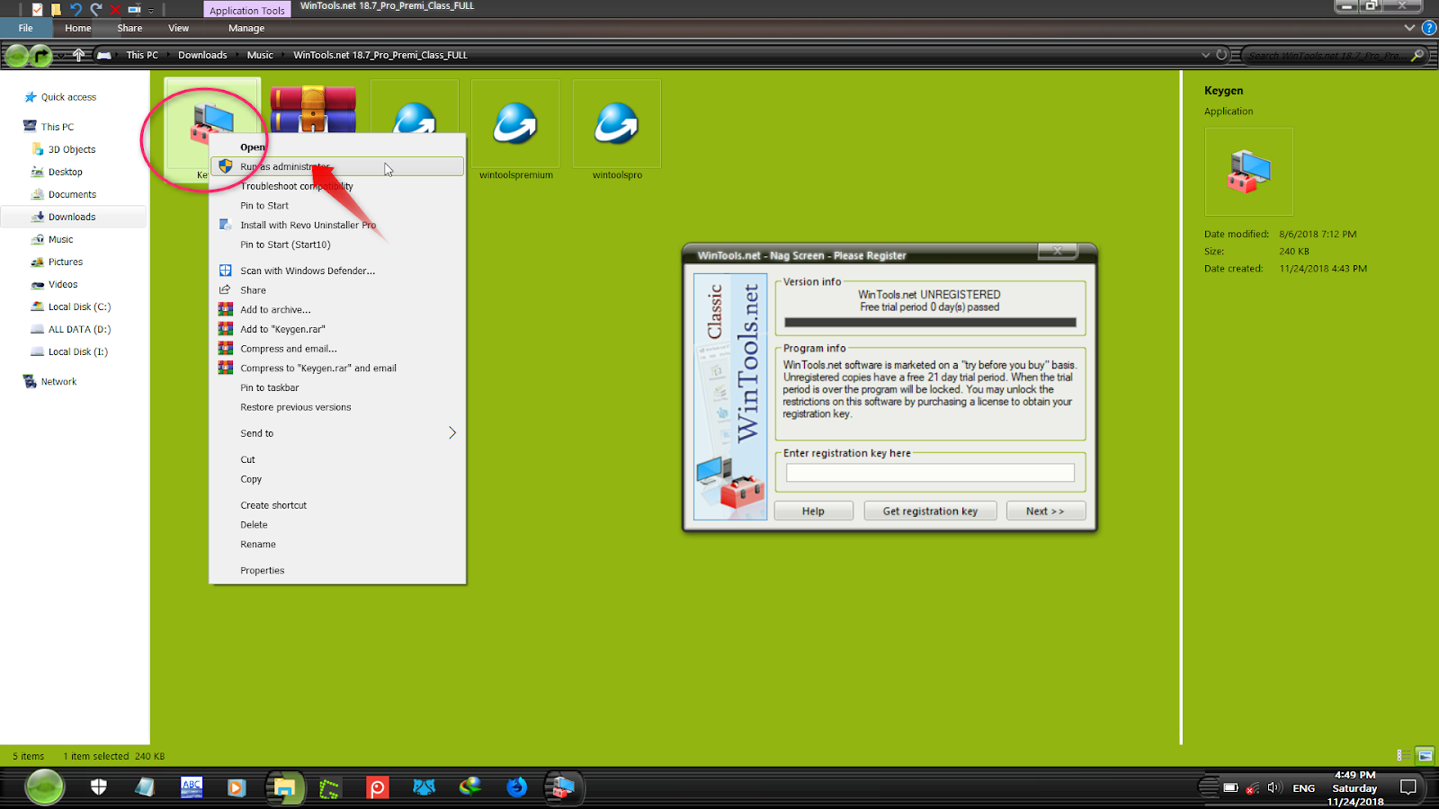Click the registration key input field
1439x809 pixels.
[930, 473]
